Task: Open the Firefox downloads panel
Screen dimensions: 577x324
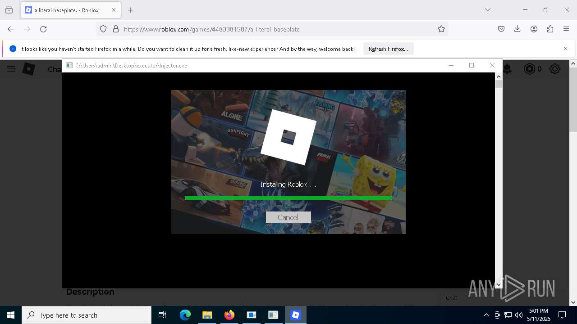Action: point(517,29)
